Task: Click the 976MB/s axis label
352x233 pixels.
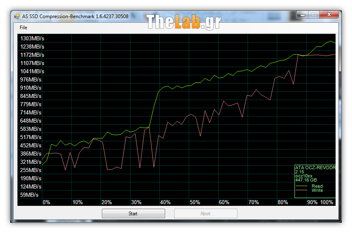Action: (x=31, y=79)
